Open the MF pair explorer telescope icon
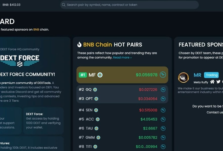Viewport: 223px width, 151px height. tap(163, 75)
